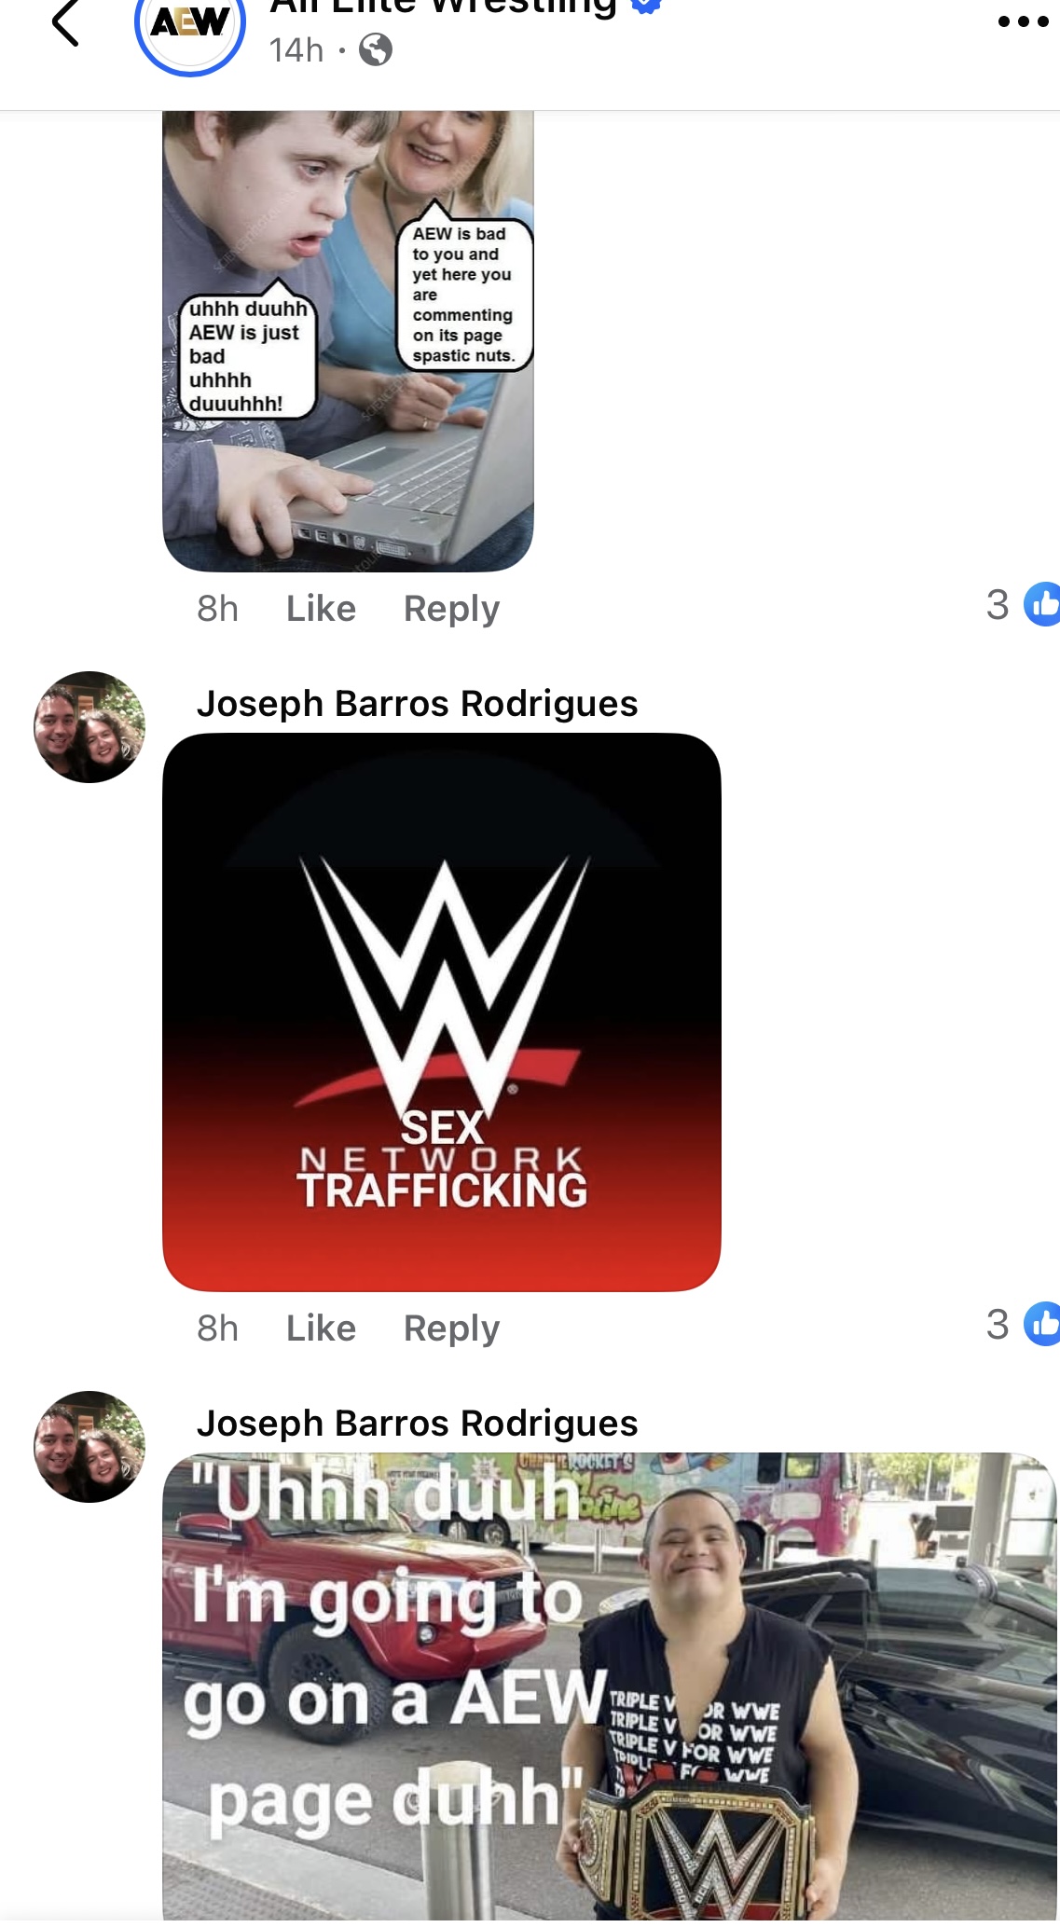The height and width of the screenshot is (1927, 1060).
Task: Open the WWE Network logo image
Action: click(442, 1012)
